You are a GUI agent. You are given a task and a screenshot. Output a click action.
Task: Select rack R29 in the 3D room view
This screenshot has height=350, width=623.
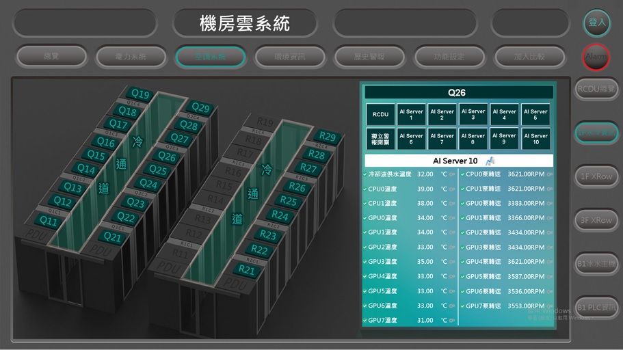(x=327, y=137)
